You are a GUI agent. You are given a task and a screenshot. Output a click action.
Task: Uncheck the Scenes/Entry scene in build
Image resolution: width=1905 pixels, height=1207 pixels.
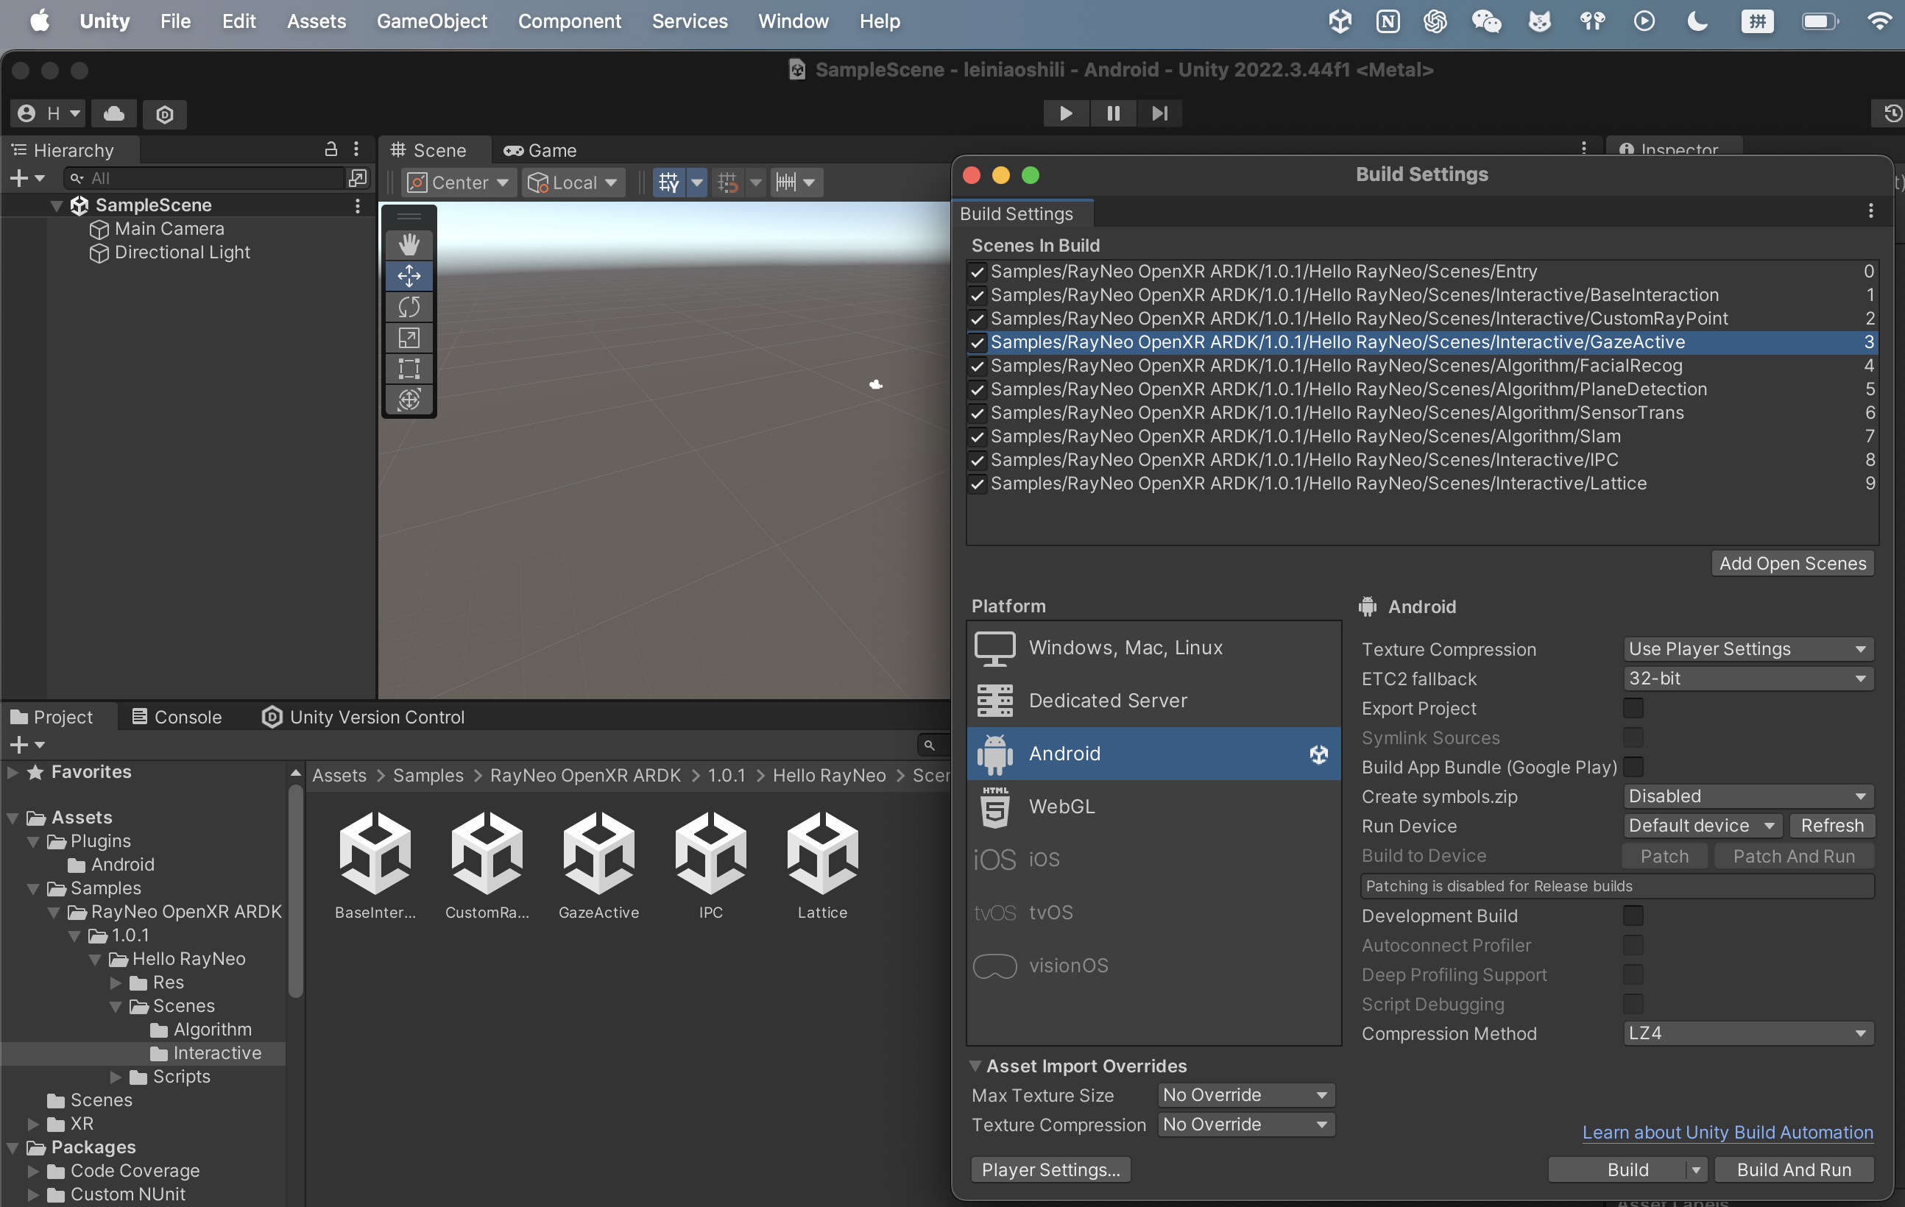[978, 272]
